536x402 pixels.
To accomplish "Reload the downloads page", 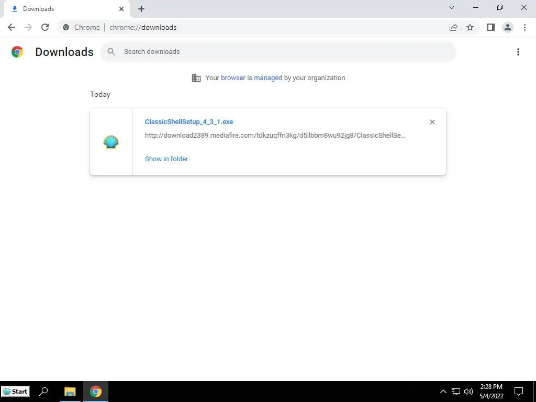I will click(45, 27).
